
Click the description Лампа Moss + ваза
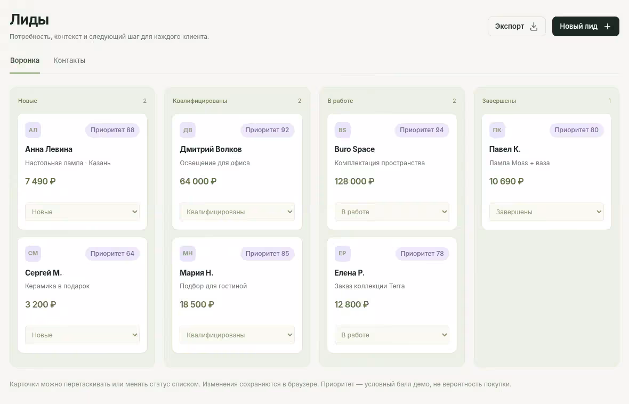tap(519, 163)
